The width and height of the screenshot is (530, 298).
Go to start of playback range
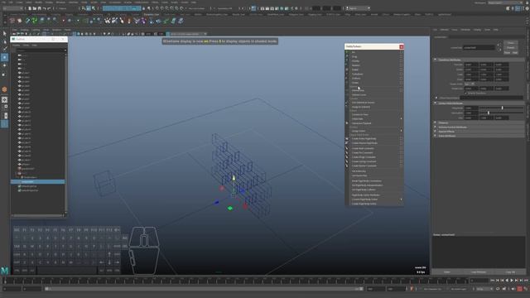pyautogui.click(x=493, y=281)
